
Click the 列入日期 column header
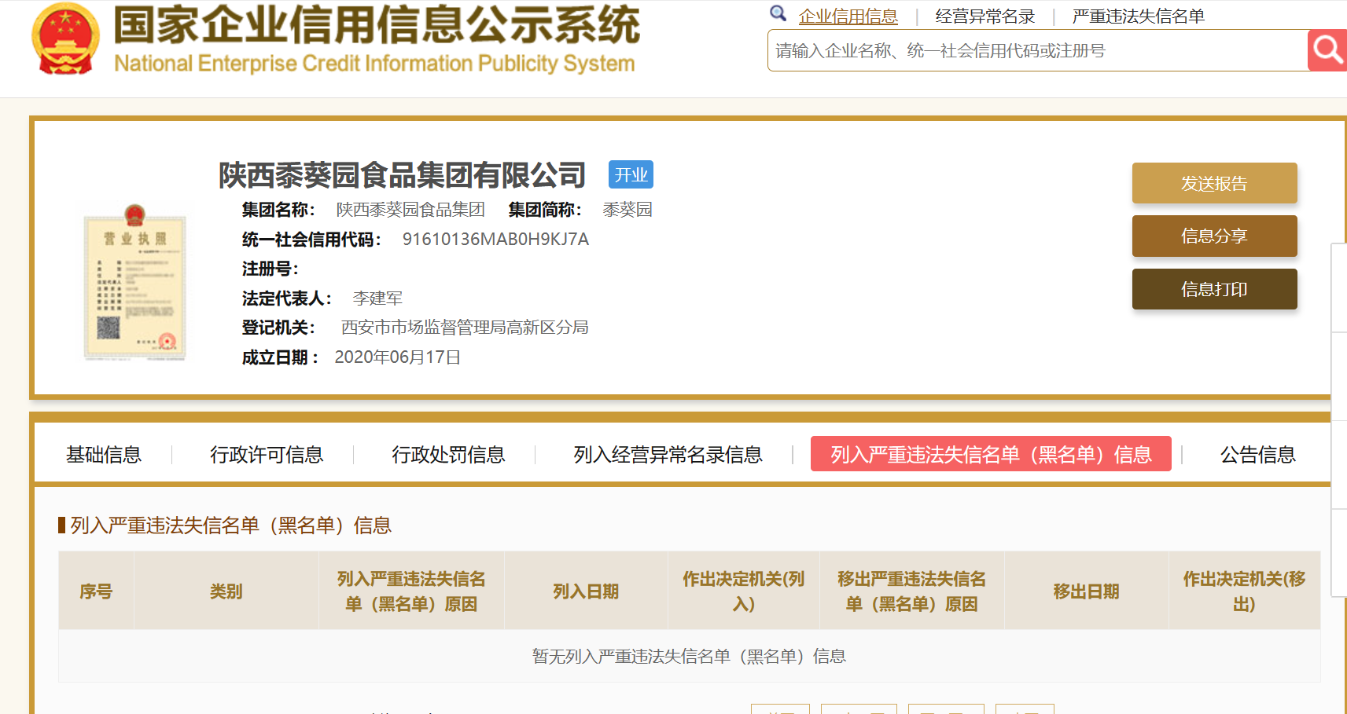coord(586,591)
